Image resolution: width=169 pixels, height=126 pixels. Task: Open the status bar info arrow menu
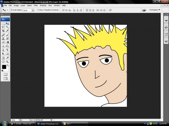pos(52,120)
